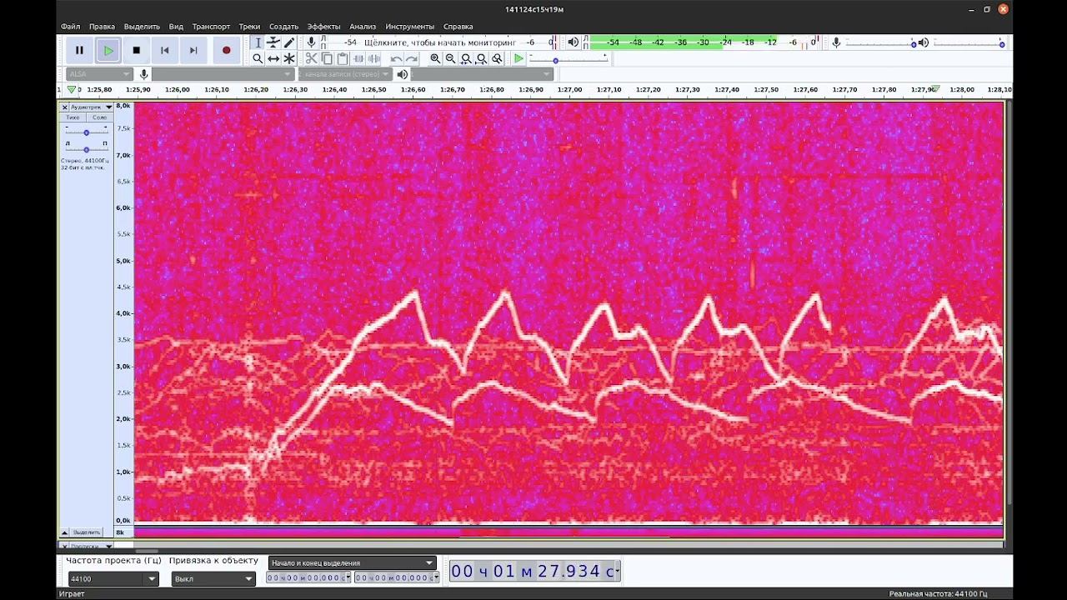This screenshot has width=1067, height=600.
Task: Open the 'Аудиотрек' track dropdown menu
Action: [92, 107]
